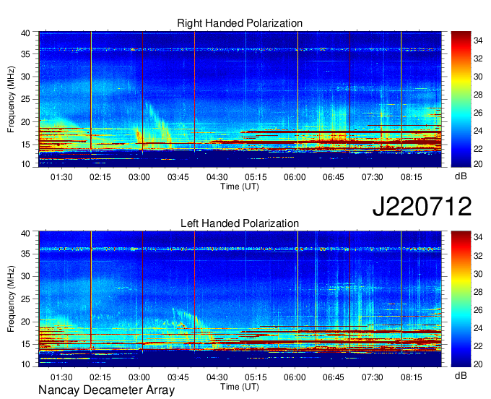Click the "Right Handed Polarization" plot title
This screenshot has width=491, height=399.
click(240, 23)
